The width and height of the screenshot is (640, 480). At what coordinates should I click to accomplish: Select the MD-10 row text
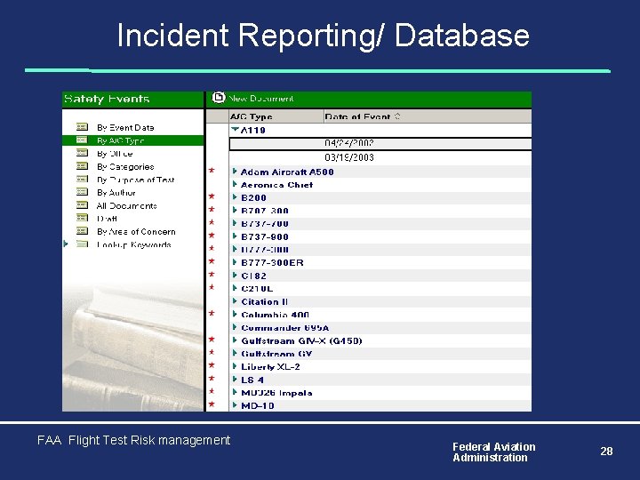[x=257, y=405]
